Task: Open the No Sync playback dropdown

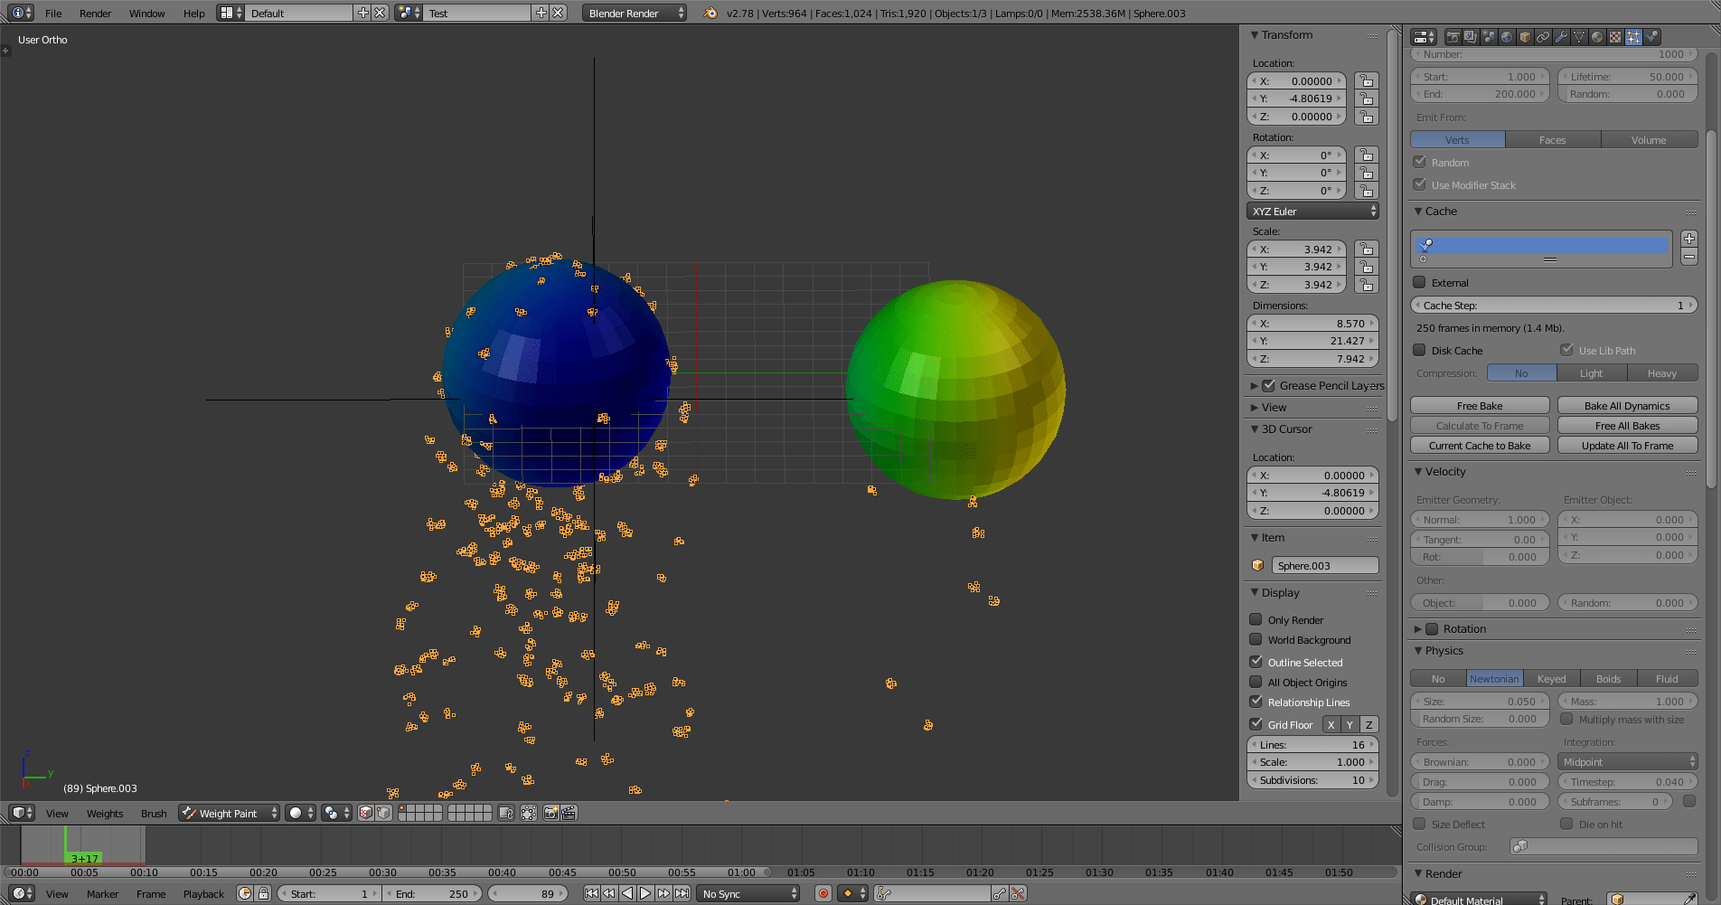Action: 747,893
